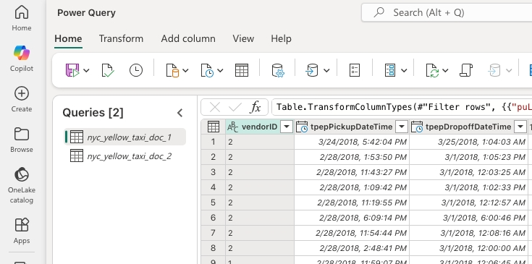Switch to the Transform tab

pos(121,38)
